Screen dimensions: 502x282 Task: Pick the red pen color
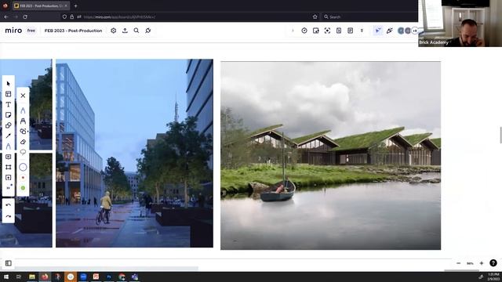(23, 178)
